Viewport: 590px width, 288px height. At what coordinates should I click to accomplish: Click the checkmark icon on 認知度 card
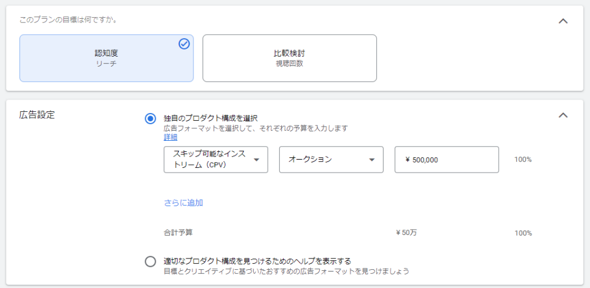coord(184,44)
